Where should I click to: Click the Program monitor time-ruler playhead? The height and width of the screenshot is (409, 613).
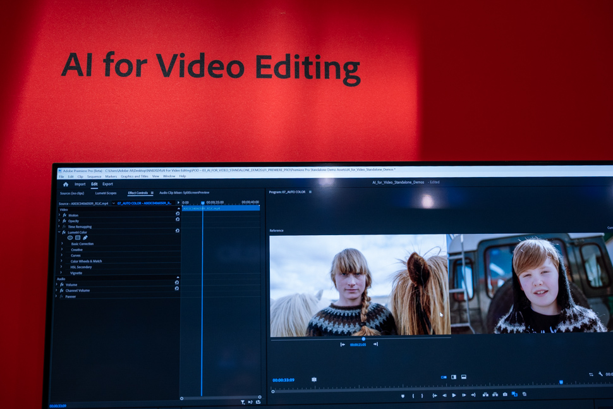[561, 382]
